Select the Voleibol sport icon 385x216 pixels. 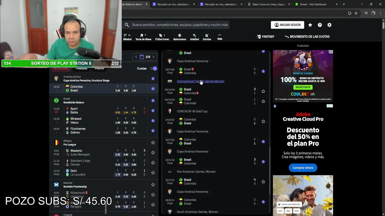click(x=194, y=37)
